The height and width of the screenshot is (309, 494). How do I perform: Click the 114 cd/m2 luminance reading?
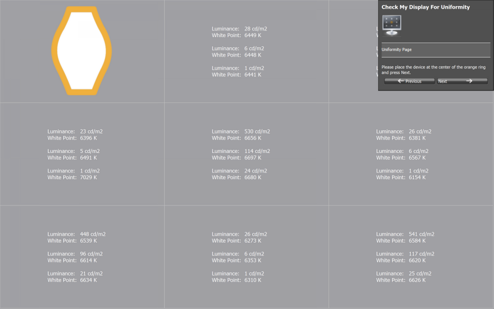[x=257, y=151]
